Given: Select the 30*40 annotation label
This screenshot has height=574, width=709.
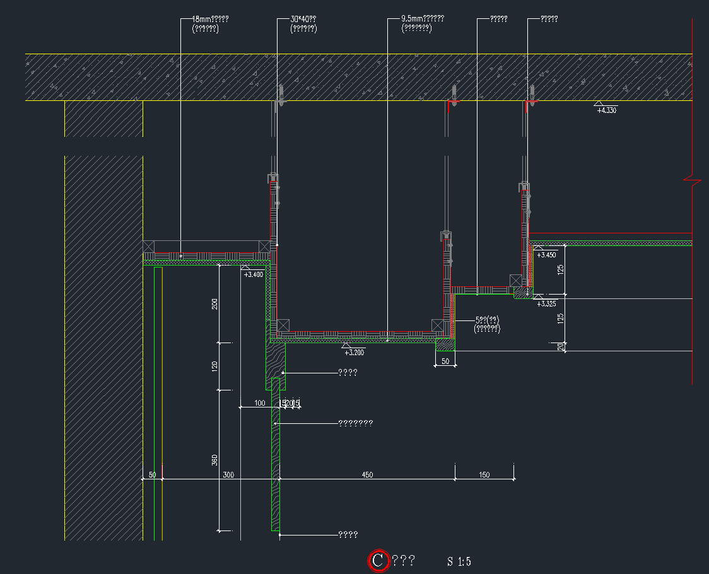Looking at the screenshot, I should click(303, 20).
